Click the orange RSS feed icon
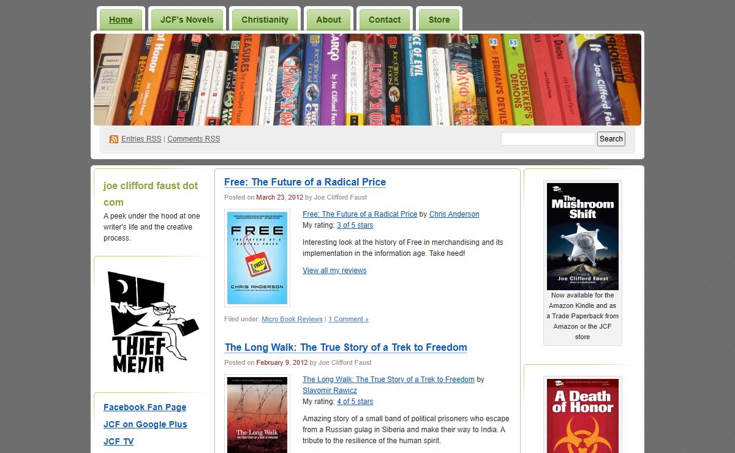The image size is (735, 453). tap(114, 139)
